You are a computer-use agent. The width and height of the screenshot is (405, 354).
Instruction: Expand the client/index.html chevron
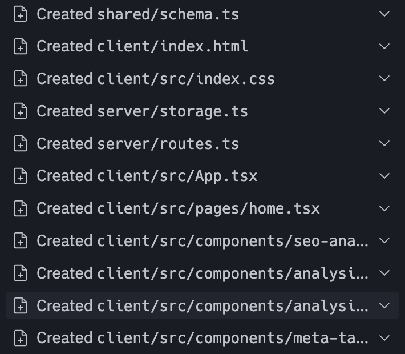[x=384, y=46]
